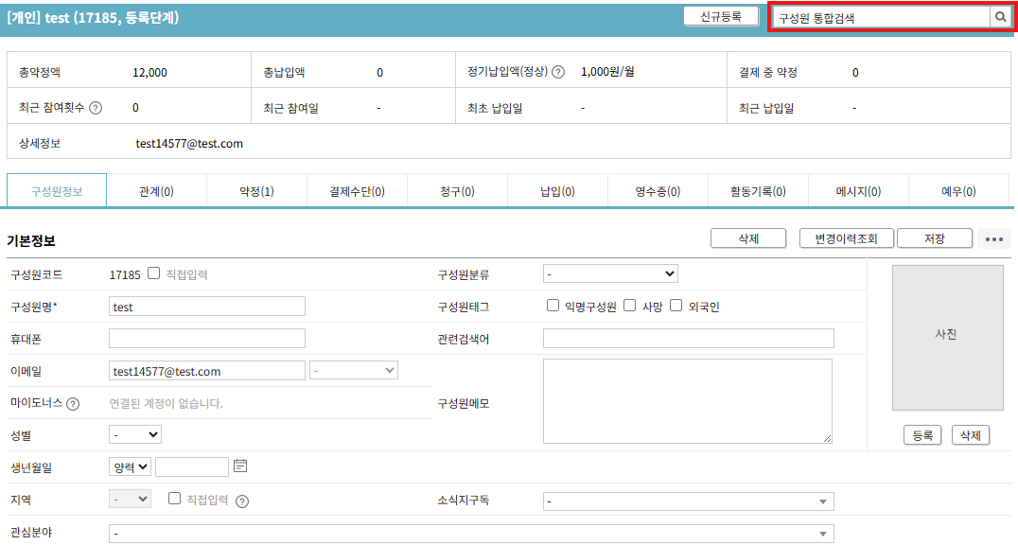Open the 소식지구독 dropdown

[x=688, y=501]
